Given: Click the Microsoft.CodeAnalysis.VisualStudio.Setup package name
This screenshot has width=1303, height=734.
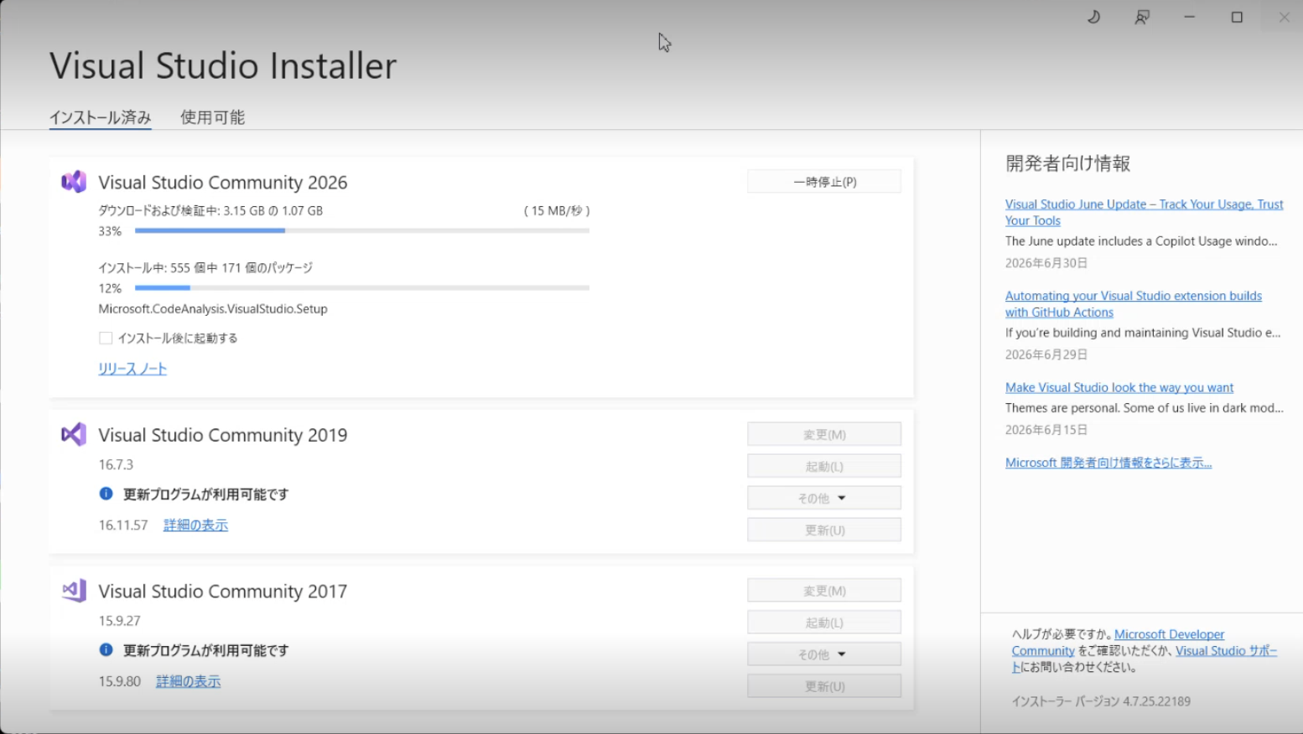Looking at the screenshot, I should 213,308.
